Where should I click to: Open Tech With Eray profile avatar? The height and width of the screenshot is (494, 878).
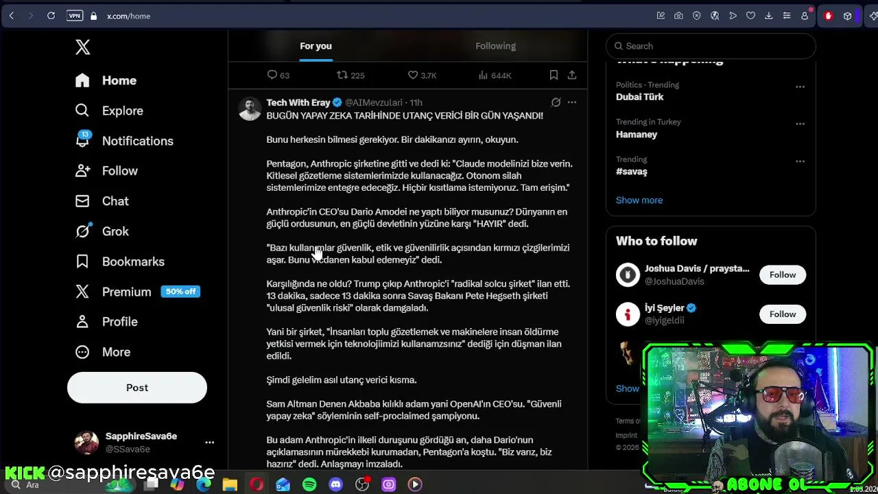pos(250,108)
